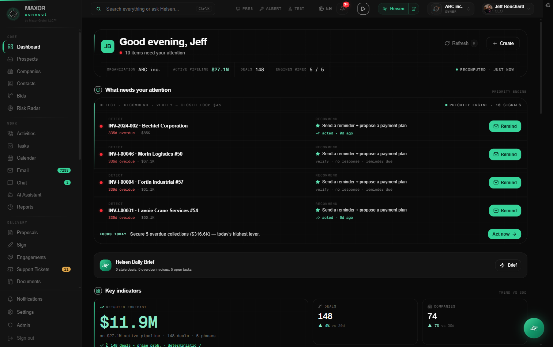553x347 pixels.
Task: Click the floating Heisen assistant button
Action: point(534,328)
